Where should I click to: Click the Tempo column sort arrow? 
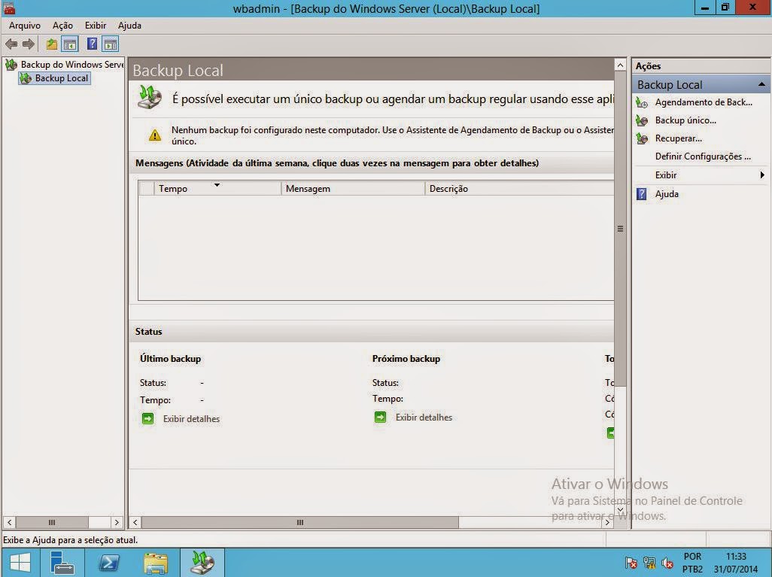pyautogui.click(x=217, y=185)
